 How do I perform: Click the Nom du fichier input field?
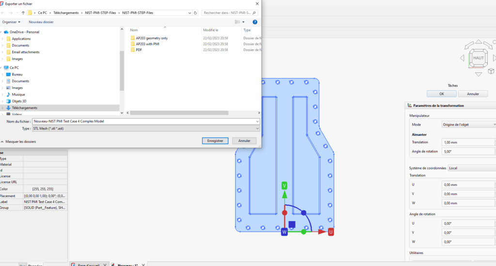coord(144,121)
